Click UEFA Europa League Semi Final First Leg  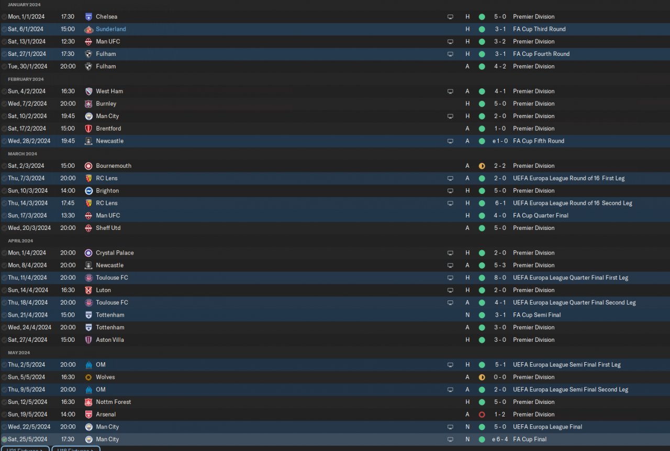click(567, 365)
